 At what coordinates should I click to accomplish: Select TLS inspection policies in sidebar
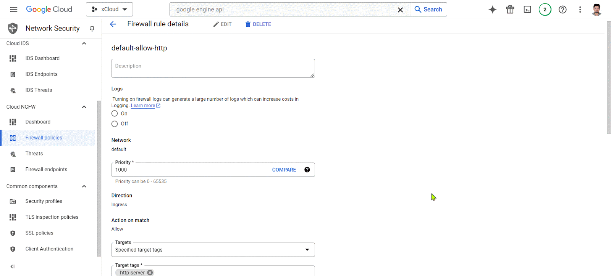pos(52,217)
